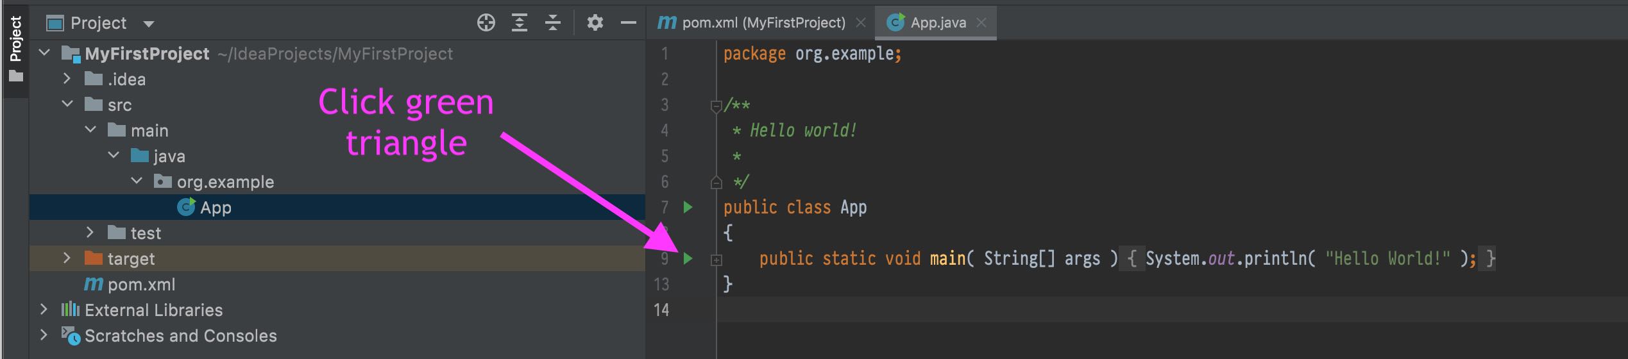Select the test folder row

pos(337,233)
